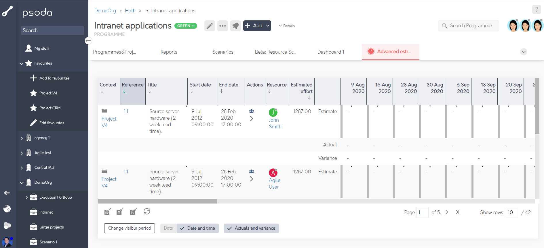The height and width of the screenshot is (248, 544).
Task: Open the three-dots more options button
Action: [222, 26]
